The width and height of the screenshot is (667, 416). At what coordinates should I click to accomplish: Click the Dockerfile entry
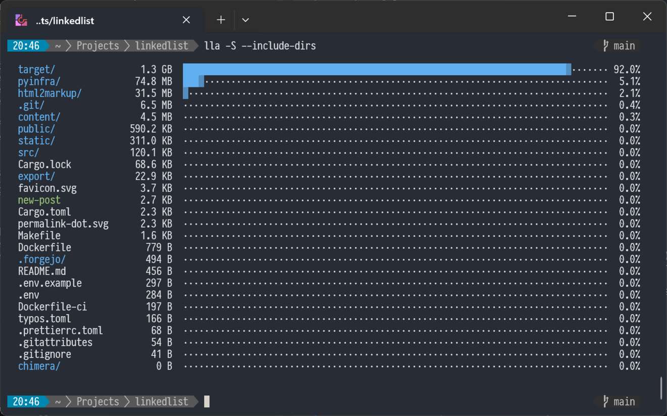(44, 247)
